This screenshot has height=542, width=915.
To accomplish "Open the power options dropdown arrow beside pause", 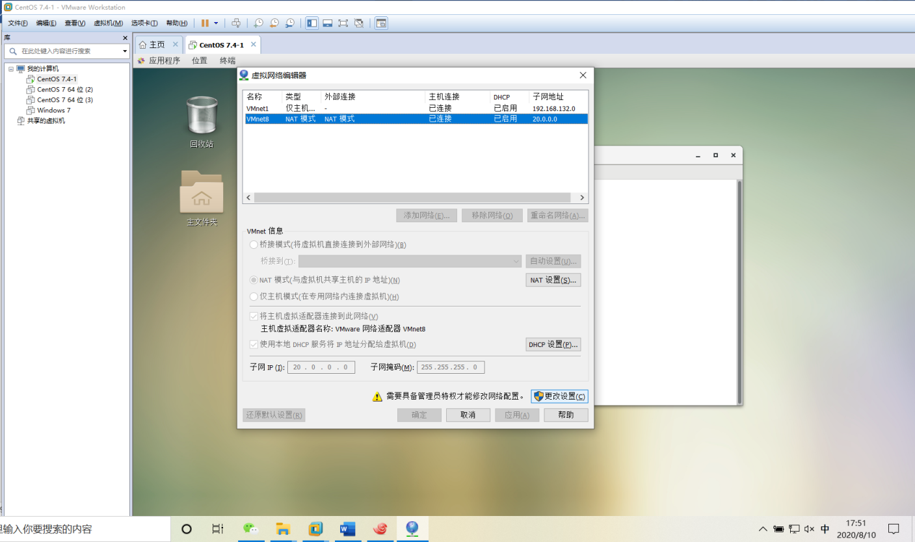I will [216, 23].
